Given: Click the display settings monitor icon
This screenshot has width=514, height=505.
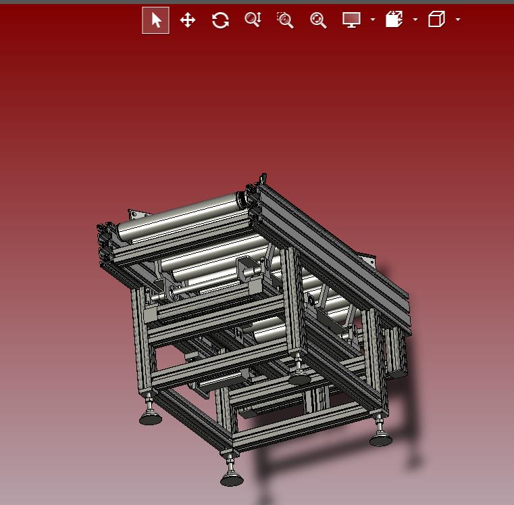Looking at the screenshot, I should click(351, 20).
